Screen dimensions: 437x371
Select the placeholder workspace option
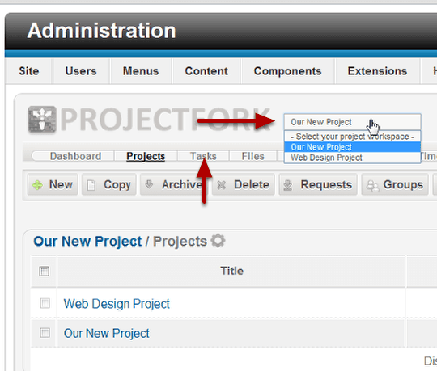coord(352,137)
